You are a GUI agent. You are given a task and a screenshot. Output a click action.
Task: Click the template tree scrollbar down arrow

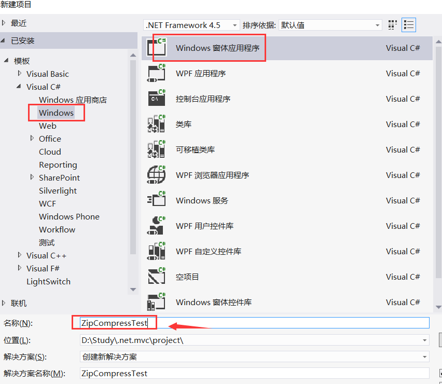pos(133,290)
